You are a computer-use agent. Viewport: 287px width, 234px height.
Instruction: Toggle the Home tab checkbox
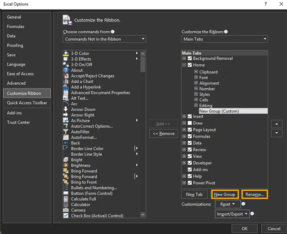pyautogui.click(x=190, y=65)
